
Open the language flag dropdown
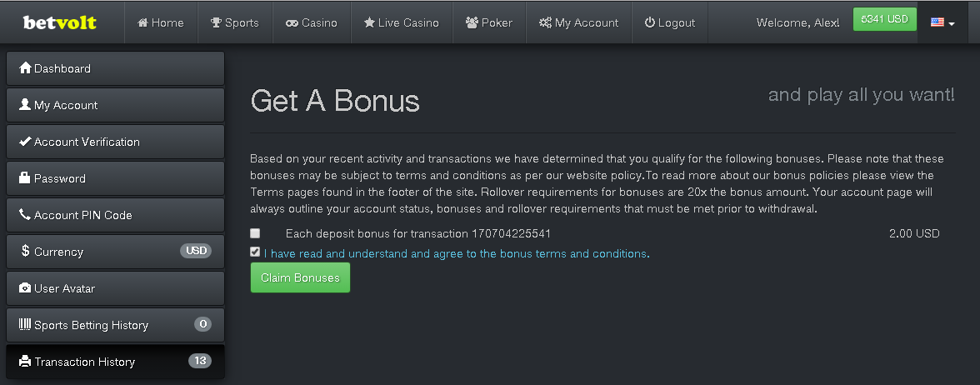(x=942, y=22)
